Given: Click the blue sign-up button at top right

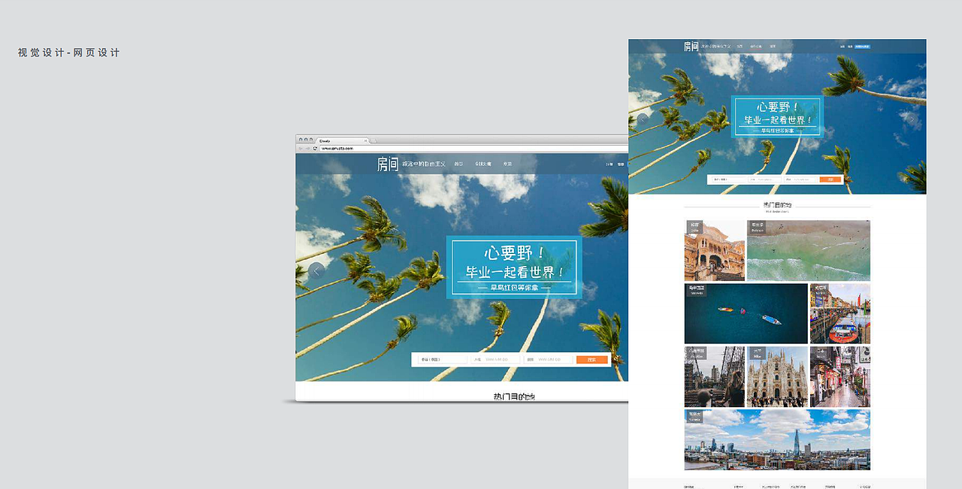Looking at the screenshot, I should [x=863, y=46].
